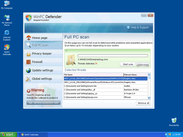This screenshot has width=183, height=137.
Task: Sort list by Malware Name column
Action: tap(135, 75)
